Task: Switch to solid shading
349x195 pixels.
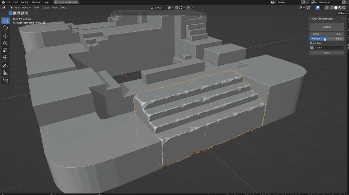Action: [336, 8]
